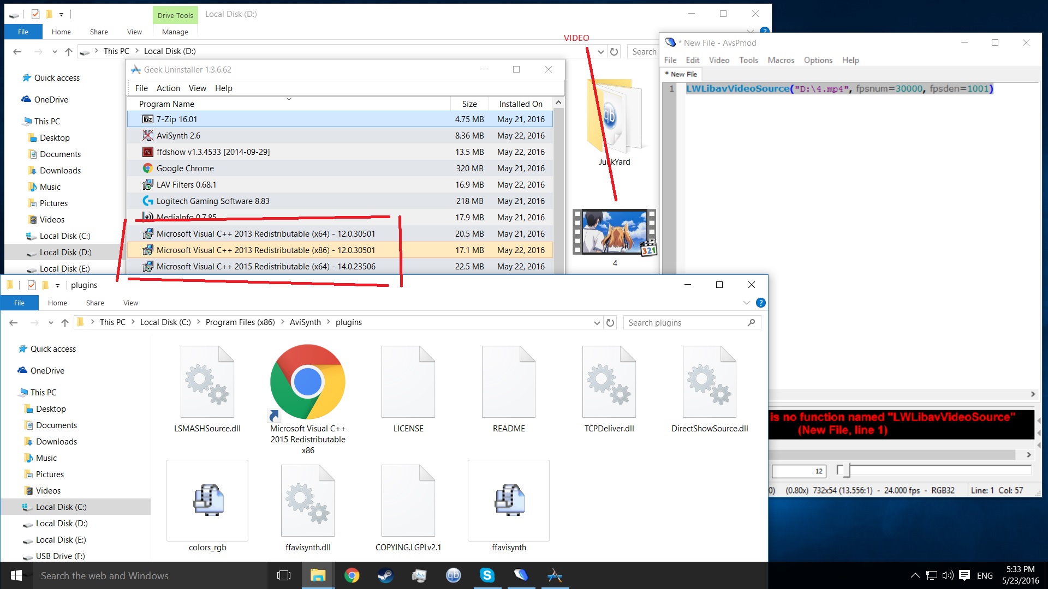The width and height of the screenshot is (1048, 589).
Task: Select colors_rgb file icon
Action: pyautogui.click(x=207, y=501)
